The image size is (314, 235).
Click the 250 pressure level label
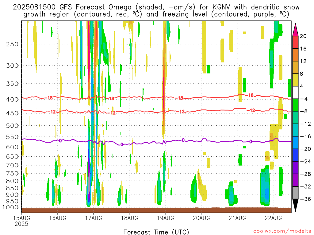coord(12,44)
